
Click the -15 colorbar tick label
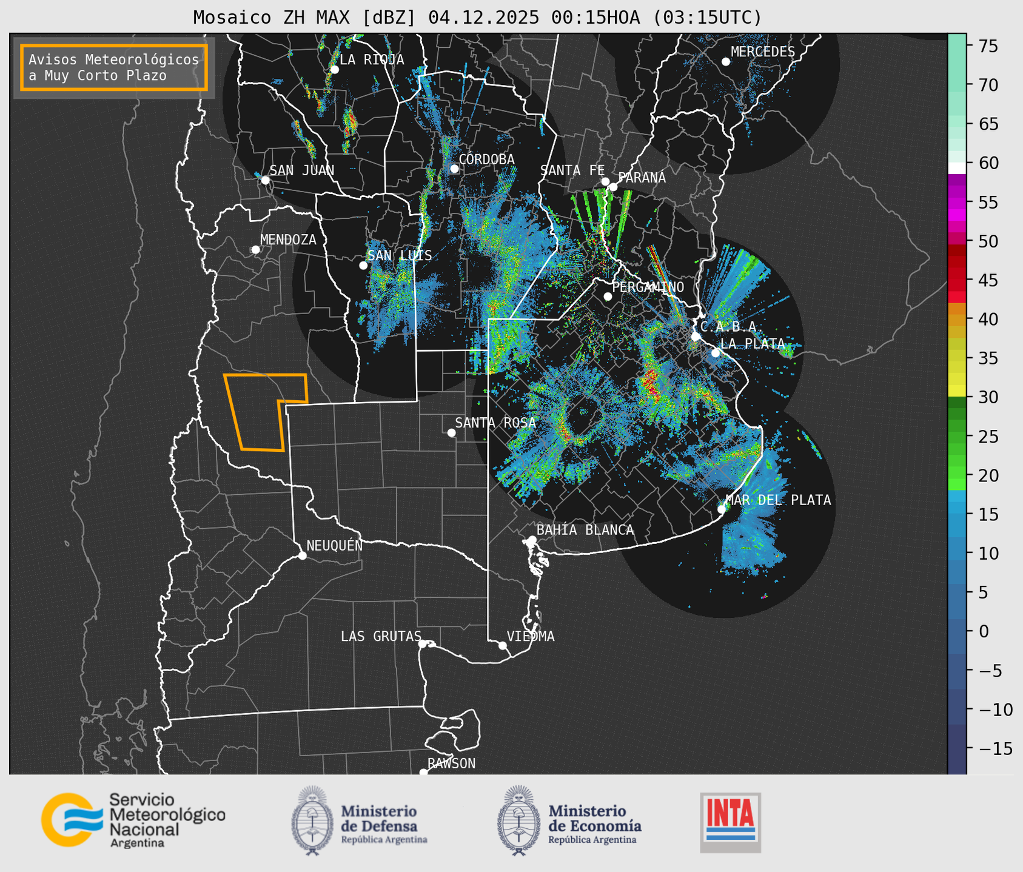tap(995, 749)
